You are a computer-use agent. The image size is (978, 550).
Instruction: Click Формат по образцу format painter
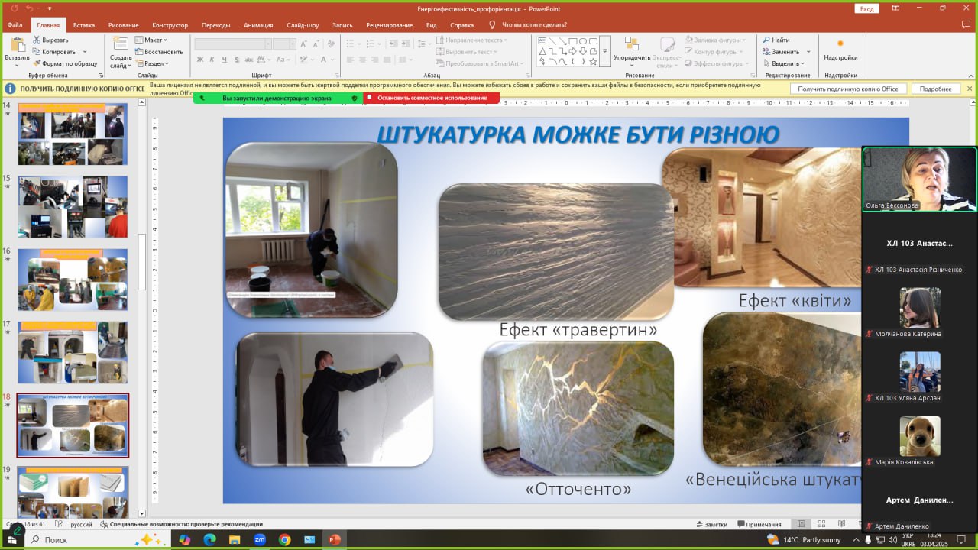click(x=65, y=63)
